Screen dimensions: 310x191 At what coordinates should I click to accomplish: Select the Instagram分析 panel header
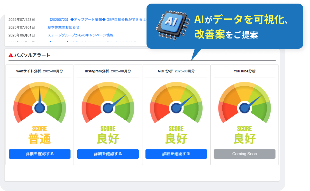pos(108,71)
